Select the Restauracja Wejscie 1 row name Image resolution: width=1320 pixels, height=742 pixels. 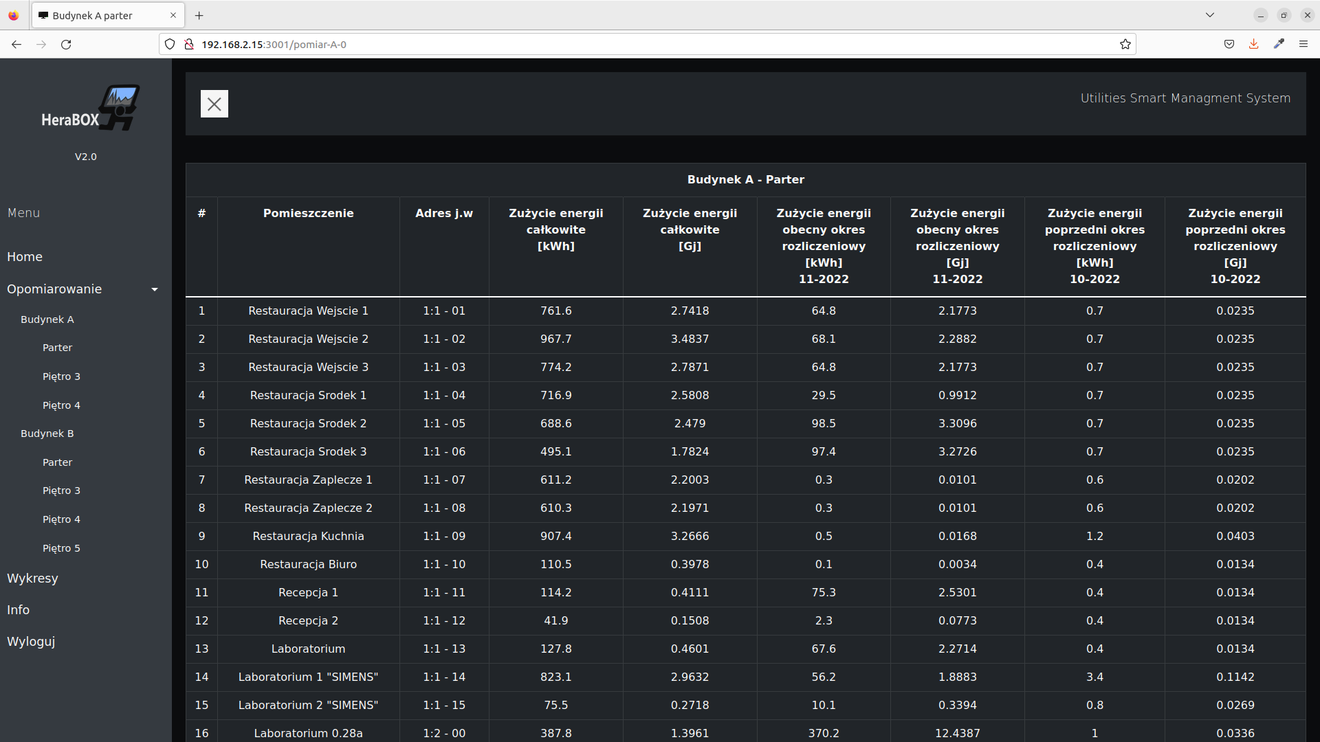point(308,311)
